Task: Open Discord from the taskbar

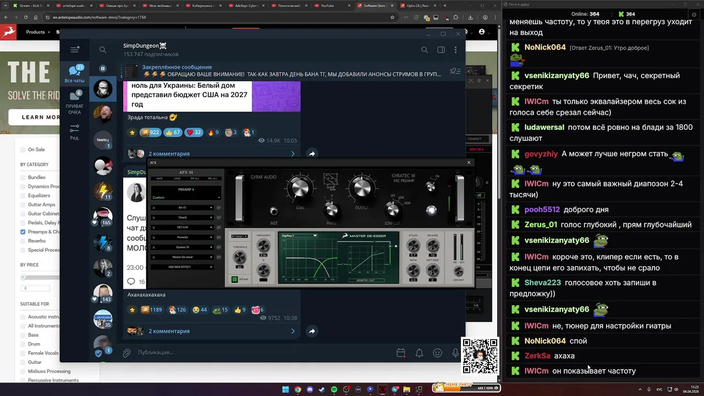Action: pos(310,389)
